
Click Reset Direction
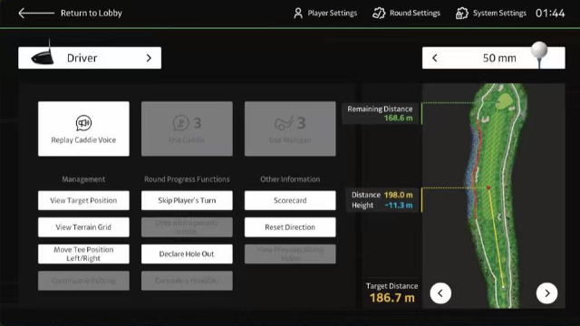290,227
